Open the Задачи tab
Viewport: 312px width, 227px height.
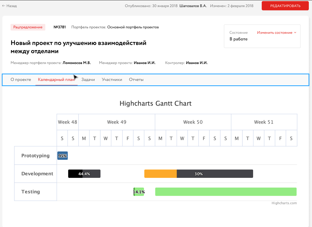pos(88,80)
